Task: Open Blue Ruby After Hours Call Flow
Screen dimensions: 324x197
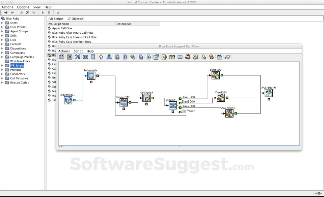Action: [73, 33]
